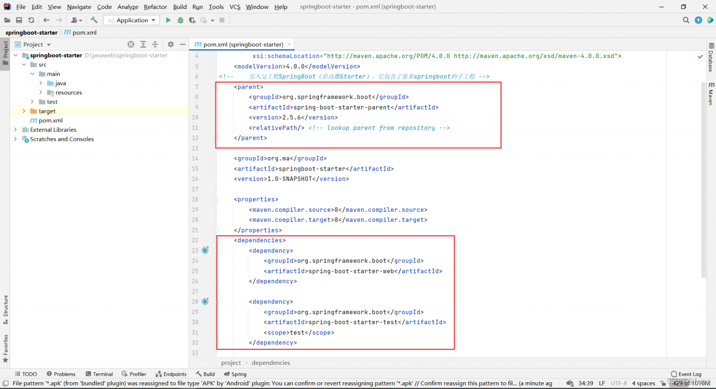
Task: Click the tool windows quick access icon bottom-left
Action: (x=5, y=383)
